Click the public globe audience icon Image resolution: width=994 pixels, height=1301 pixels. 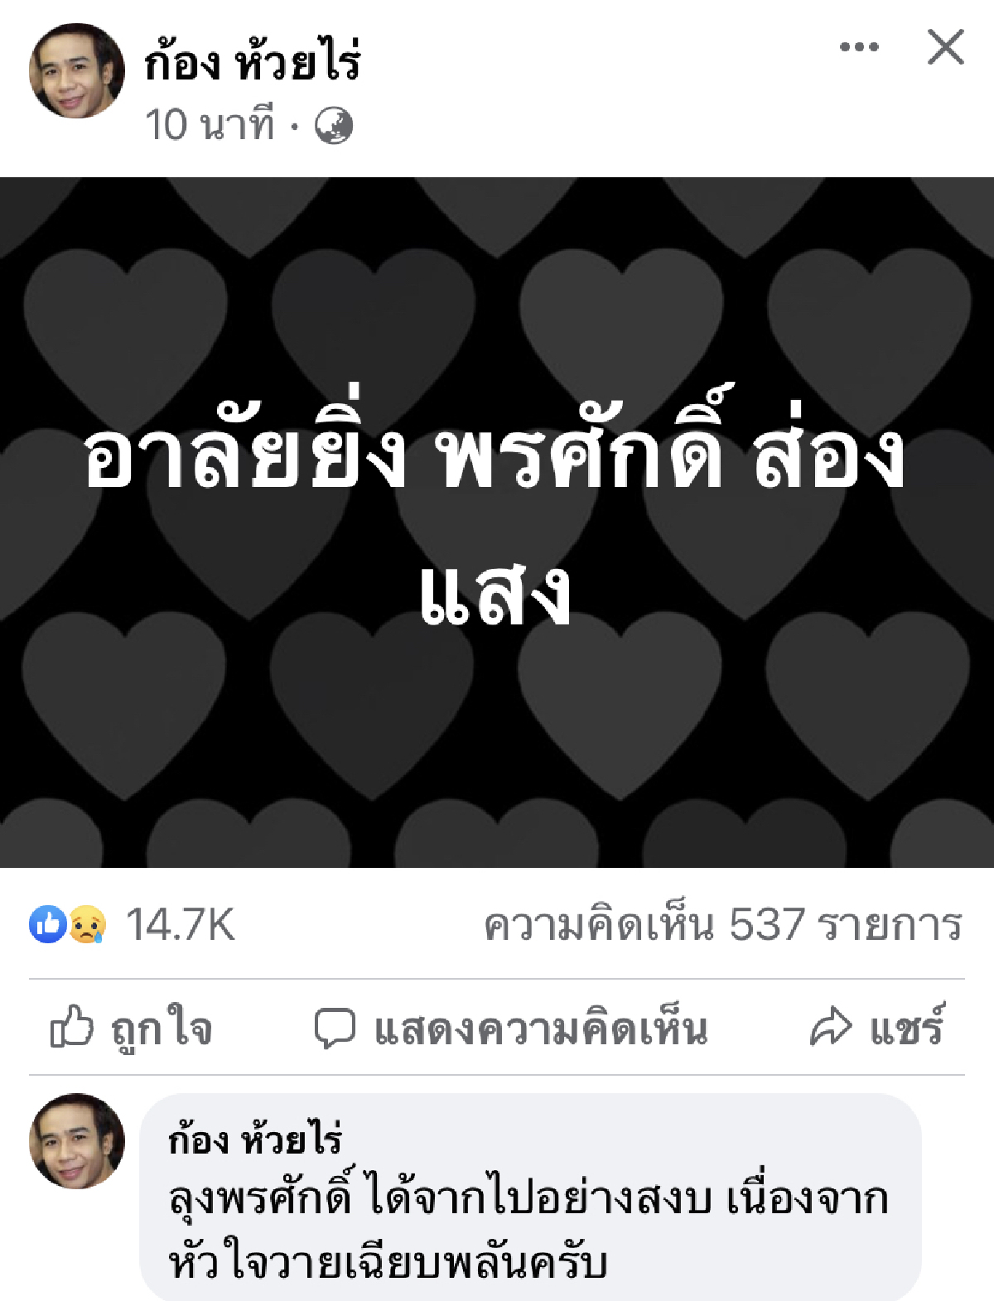click(x=334, y=126)
